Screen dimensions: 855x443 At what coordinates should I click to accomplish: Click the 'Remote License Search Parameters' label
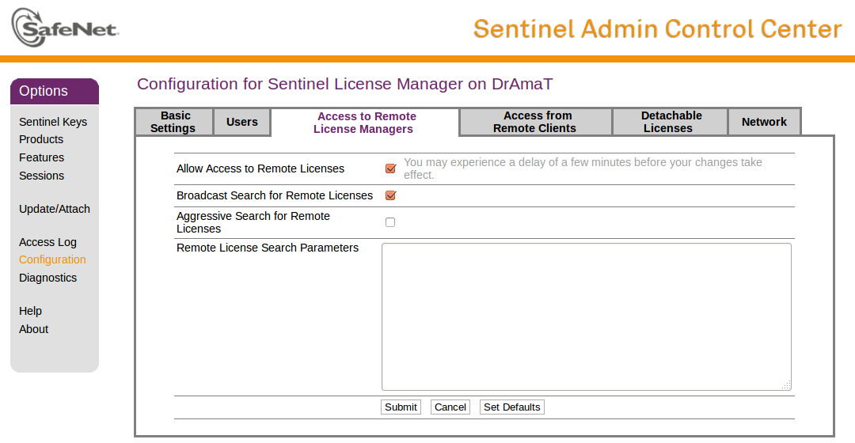[x=268, y=248]
